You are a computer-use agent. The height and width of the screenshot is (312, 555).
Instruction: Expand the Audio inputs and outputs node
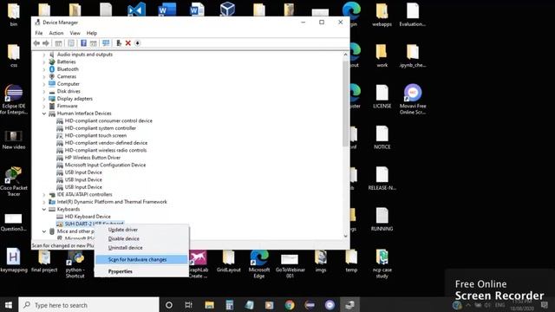44,55
